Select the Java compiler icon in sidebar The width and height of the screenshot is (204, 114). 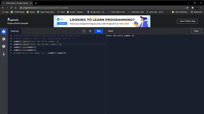coord(4,54)
